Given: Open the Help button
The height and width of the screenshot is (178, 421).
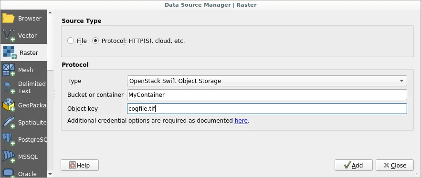Looking at the screenshot, I should 80,165.
